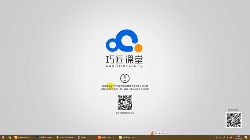250x140 pixels.
Task: Open the volume tray control
Action: [220, 138]
